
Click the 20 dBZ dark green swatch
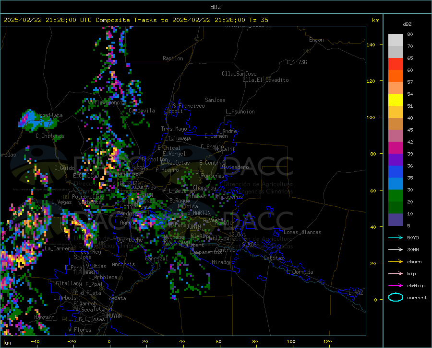pyautogui.click(x=396, y=208)
